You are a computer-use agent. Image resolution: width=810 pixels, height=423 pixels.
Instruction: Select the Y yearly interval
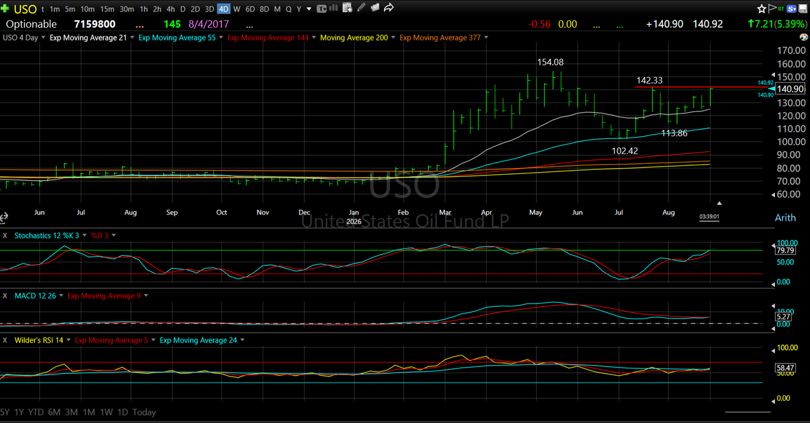click(299, 9)
